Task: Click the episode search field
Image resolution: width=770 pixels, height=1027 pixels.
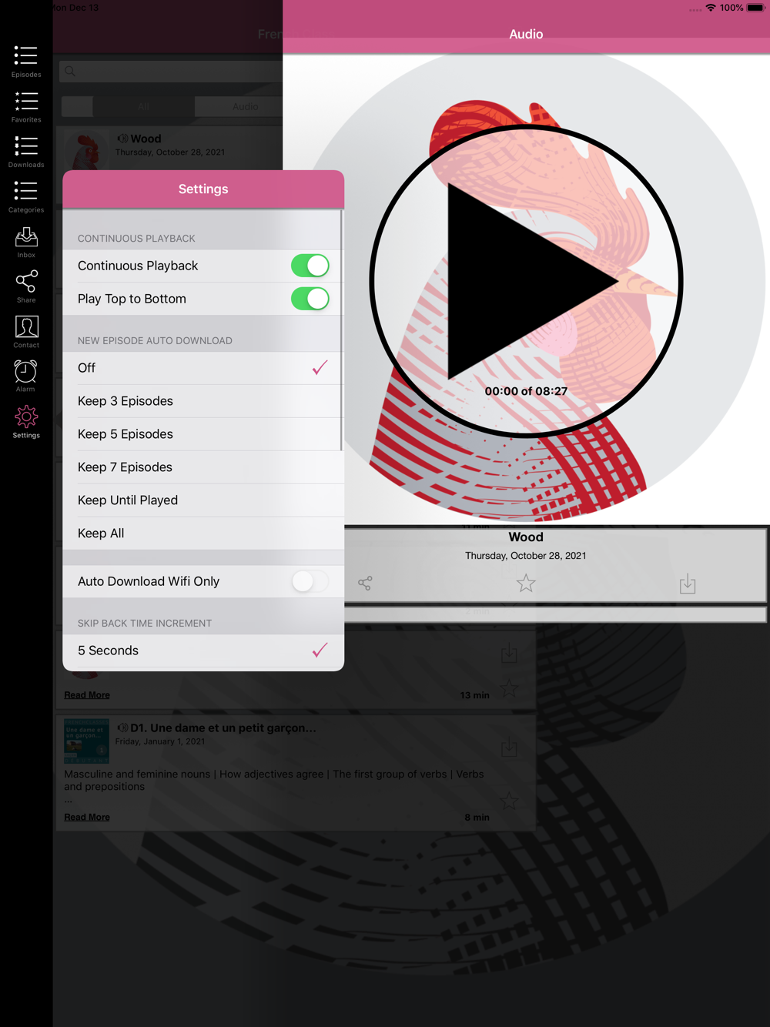Action: pos(171,71)
